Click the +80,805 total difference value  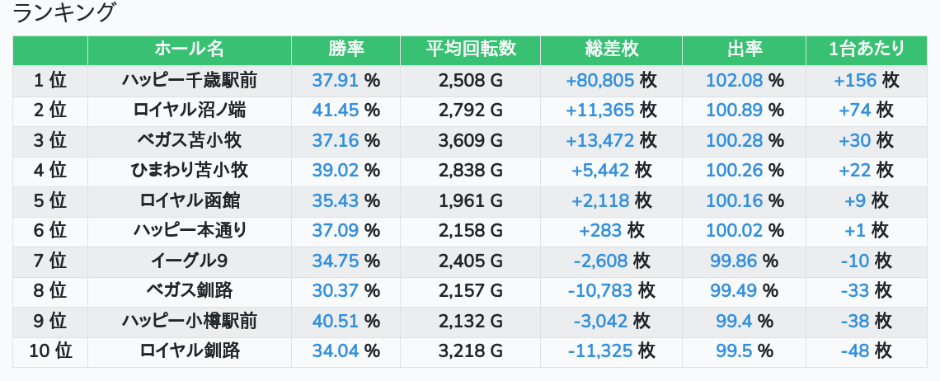599,81
